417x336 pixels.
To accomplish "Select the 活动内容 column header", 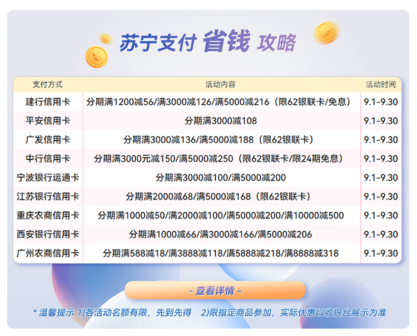I will (x=220, y=84).
